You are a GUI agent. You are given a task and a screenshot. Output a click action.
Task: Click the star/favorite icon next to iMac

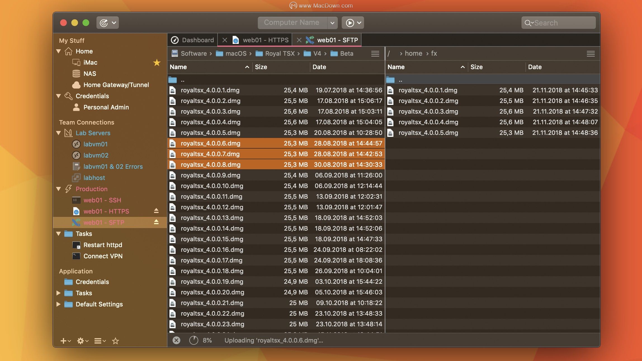pyautogui.click(x=156, y=62)
